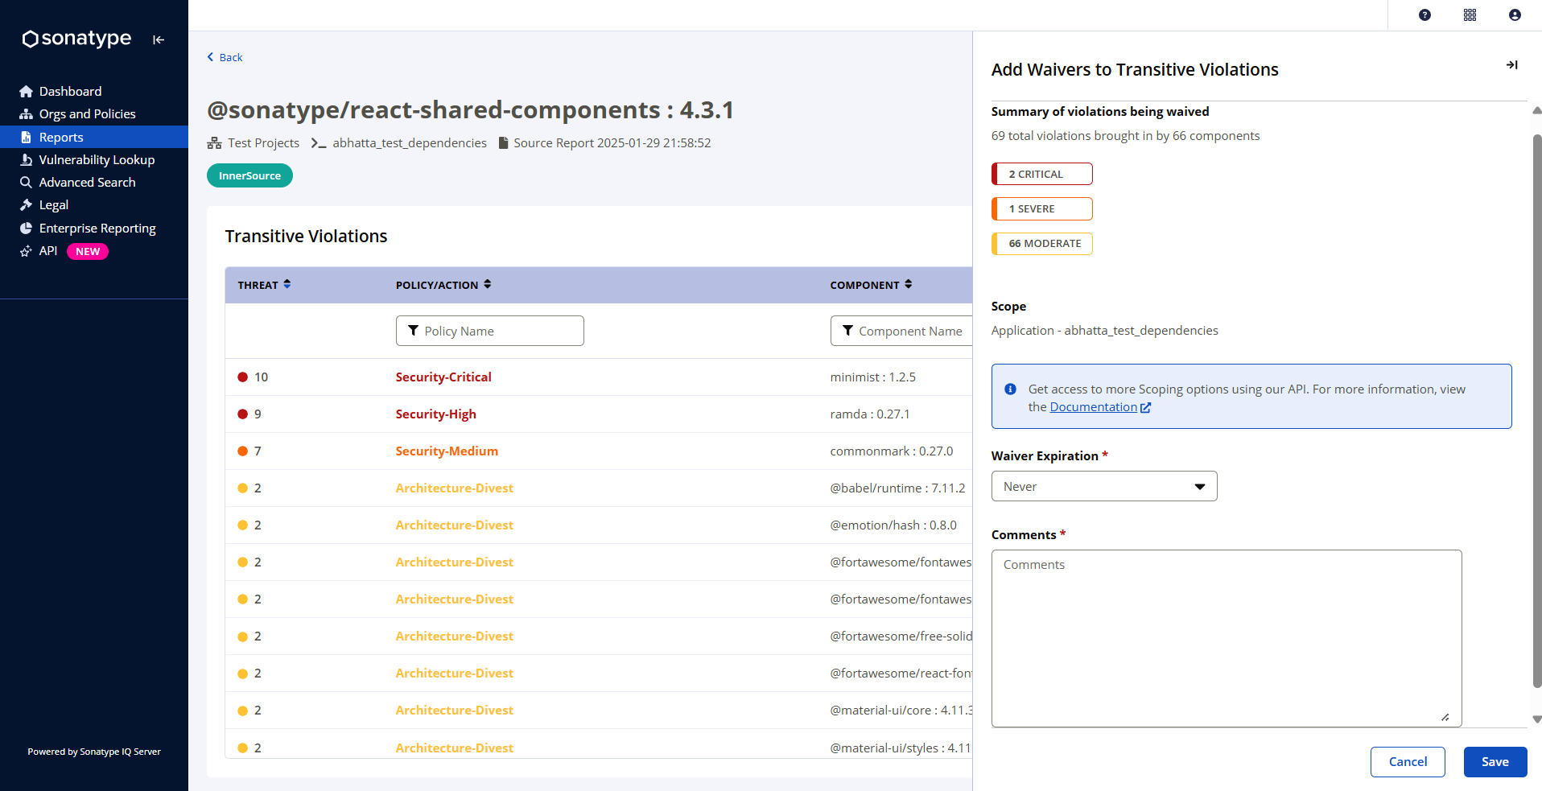Go Back using the back link
Image resolution: width=1542 pixels, height=791 pixels.
[225, 57]
